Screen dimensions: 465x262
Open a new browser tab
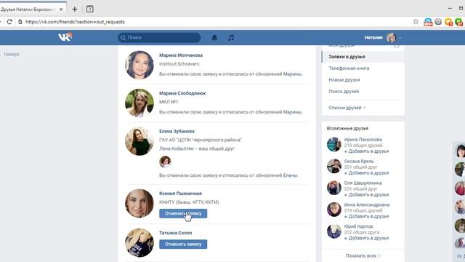(75, 9)
